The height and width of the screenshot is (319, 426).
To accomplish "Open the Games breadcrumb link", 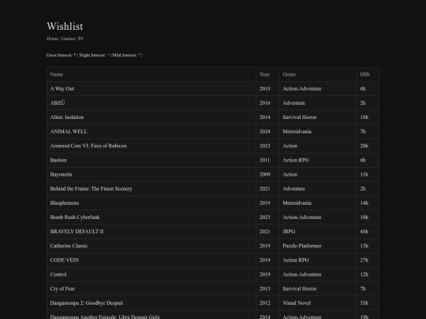I will pyautogui.click(x=68, y=39).
